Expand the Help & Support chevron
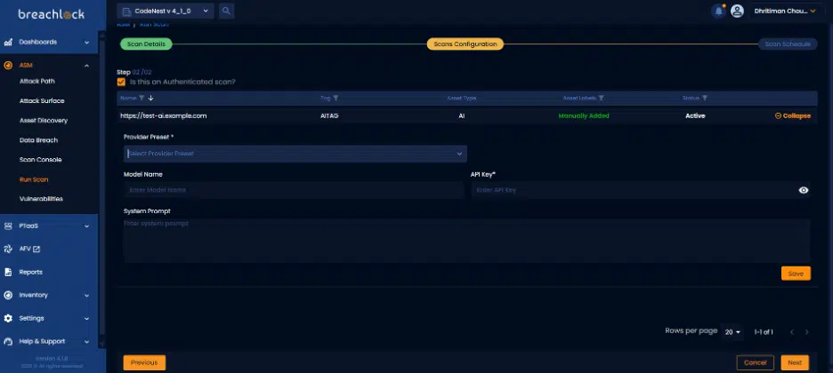833x373 pixels. pyautogui.click(x=86, y=342)
